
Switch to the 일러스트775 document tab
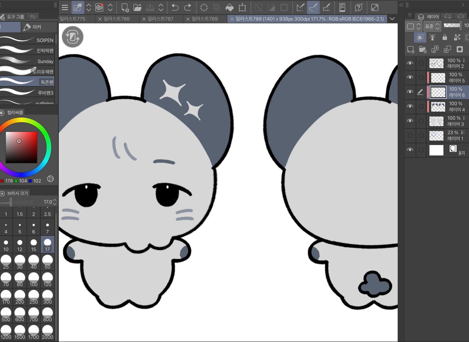point(77,19)
